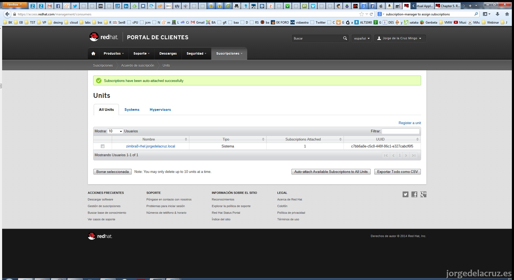Select the All Units tab
Screen dimensions: 514x280
[106, 110]
